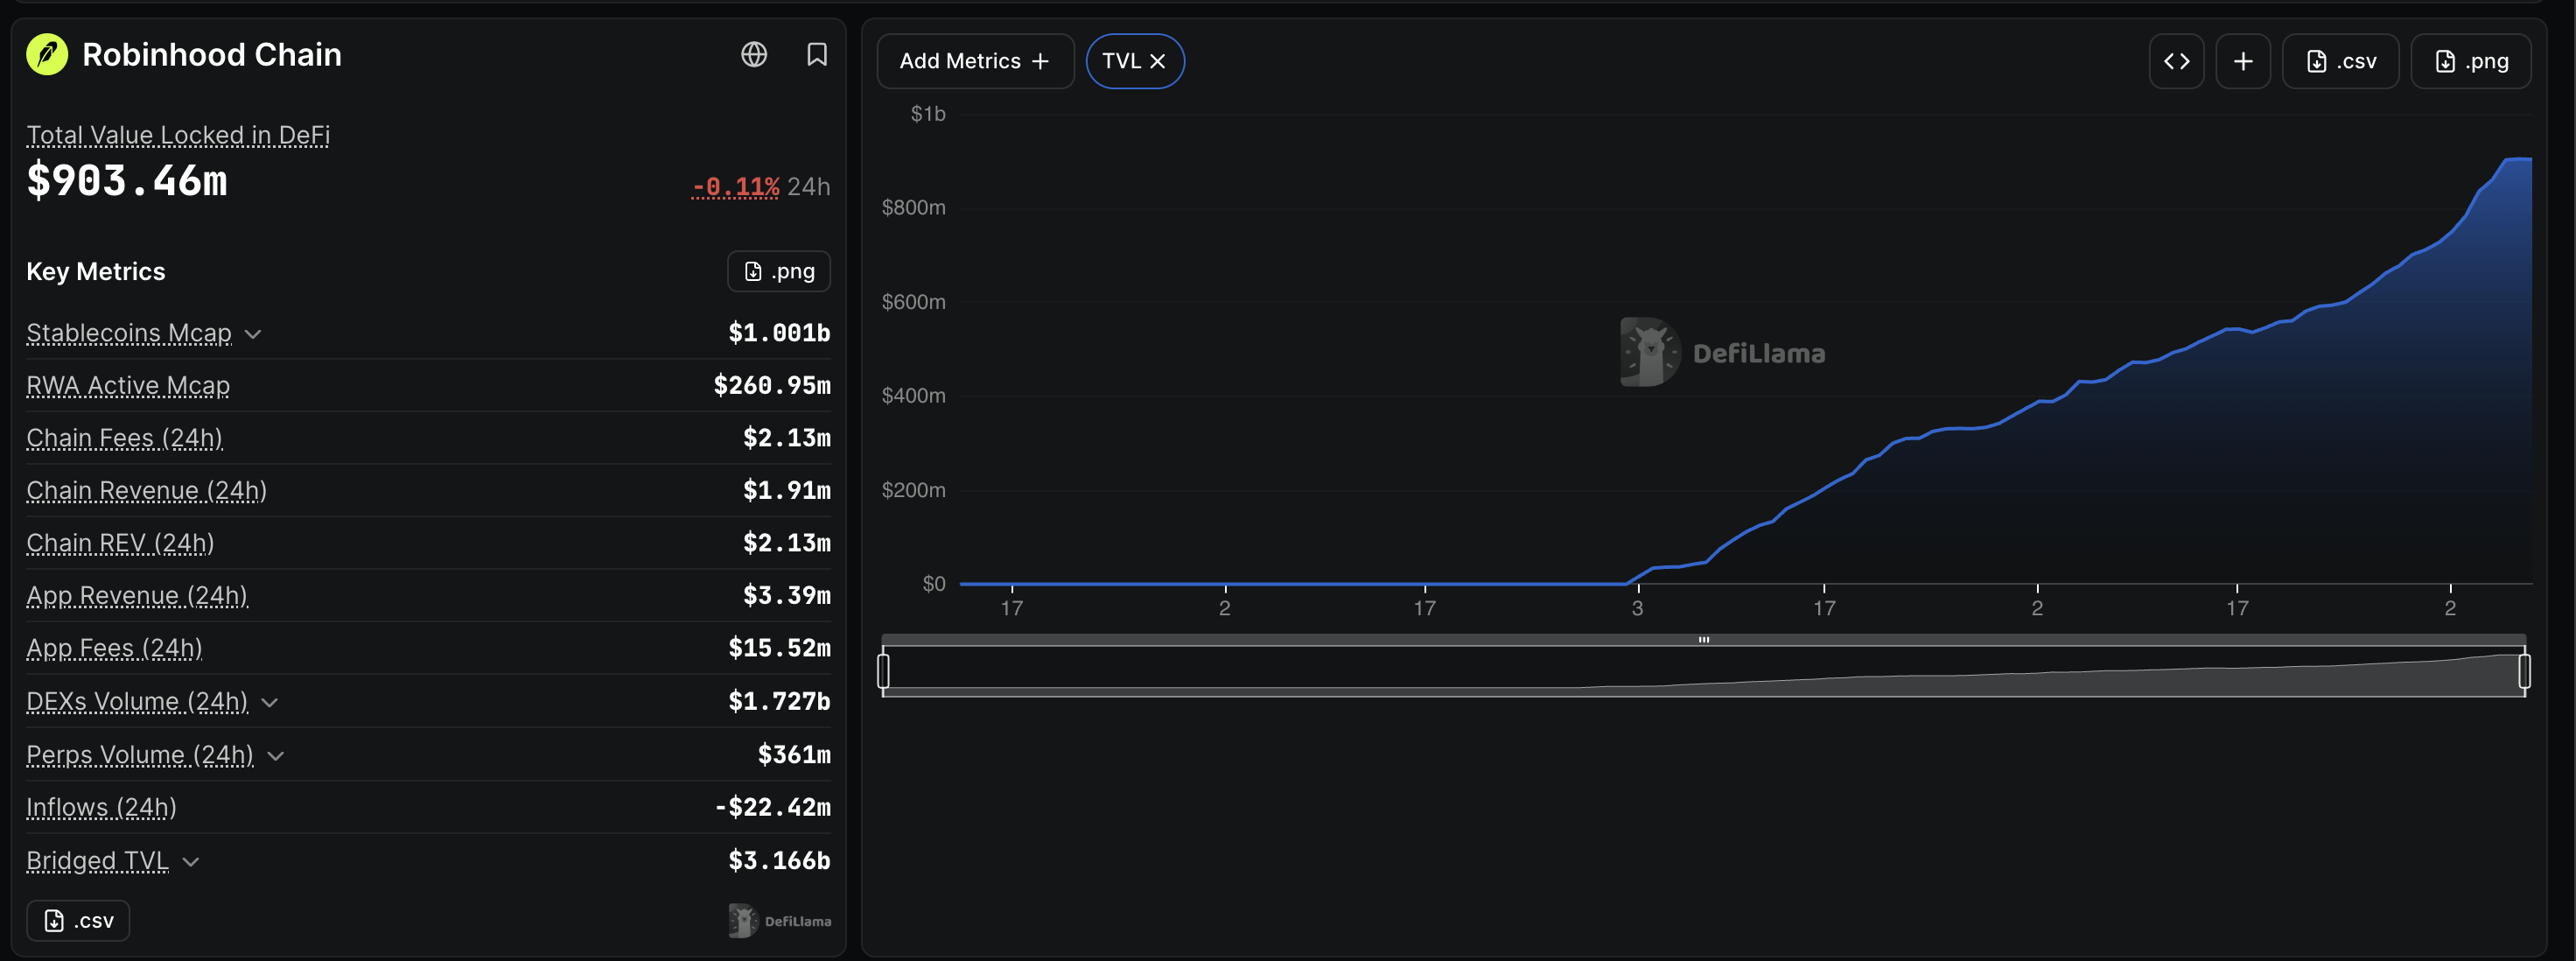Remove the TVL metric chip
Image resolution: width=2576 pixels, height=961 pixels.
tap(1158, 61)
